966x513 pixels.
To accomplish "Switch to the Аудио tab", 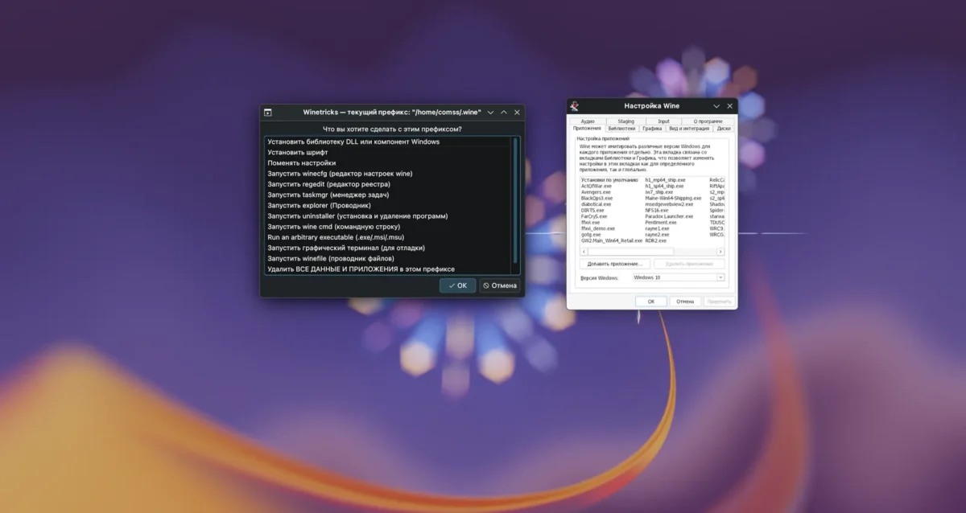I will click(587, 121).
